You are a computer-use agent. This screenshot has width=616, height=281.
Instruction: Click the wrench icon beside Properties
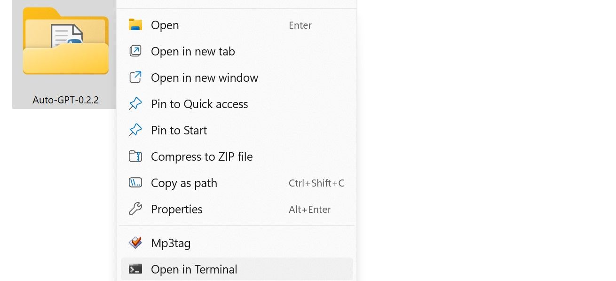[135, 209]
